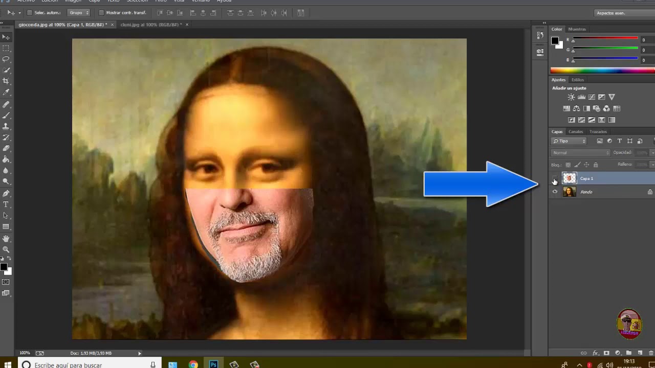Open the Normal blending mode dropdown
Screen dimensions: 655x368
click(x=581, y=152)
